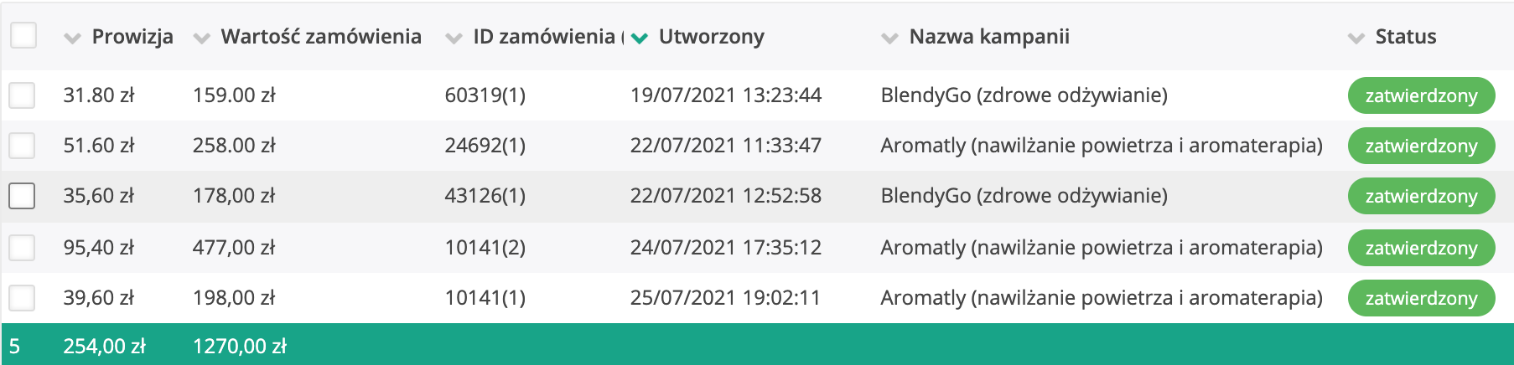Click sort arrow beside Nazwa kampanii
The height and width of the screenshot is (365, 1514).
click(889, 38)
